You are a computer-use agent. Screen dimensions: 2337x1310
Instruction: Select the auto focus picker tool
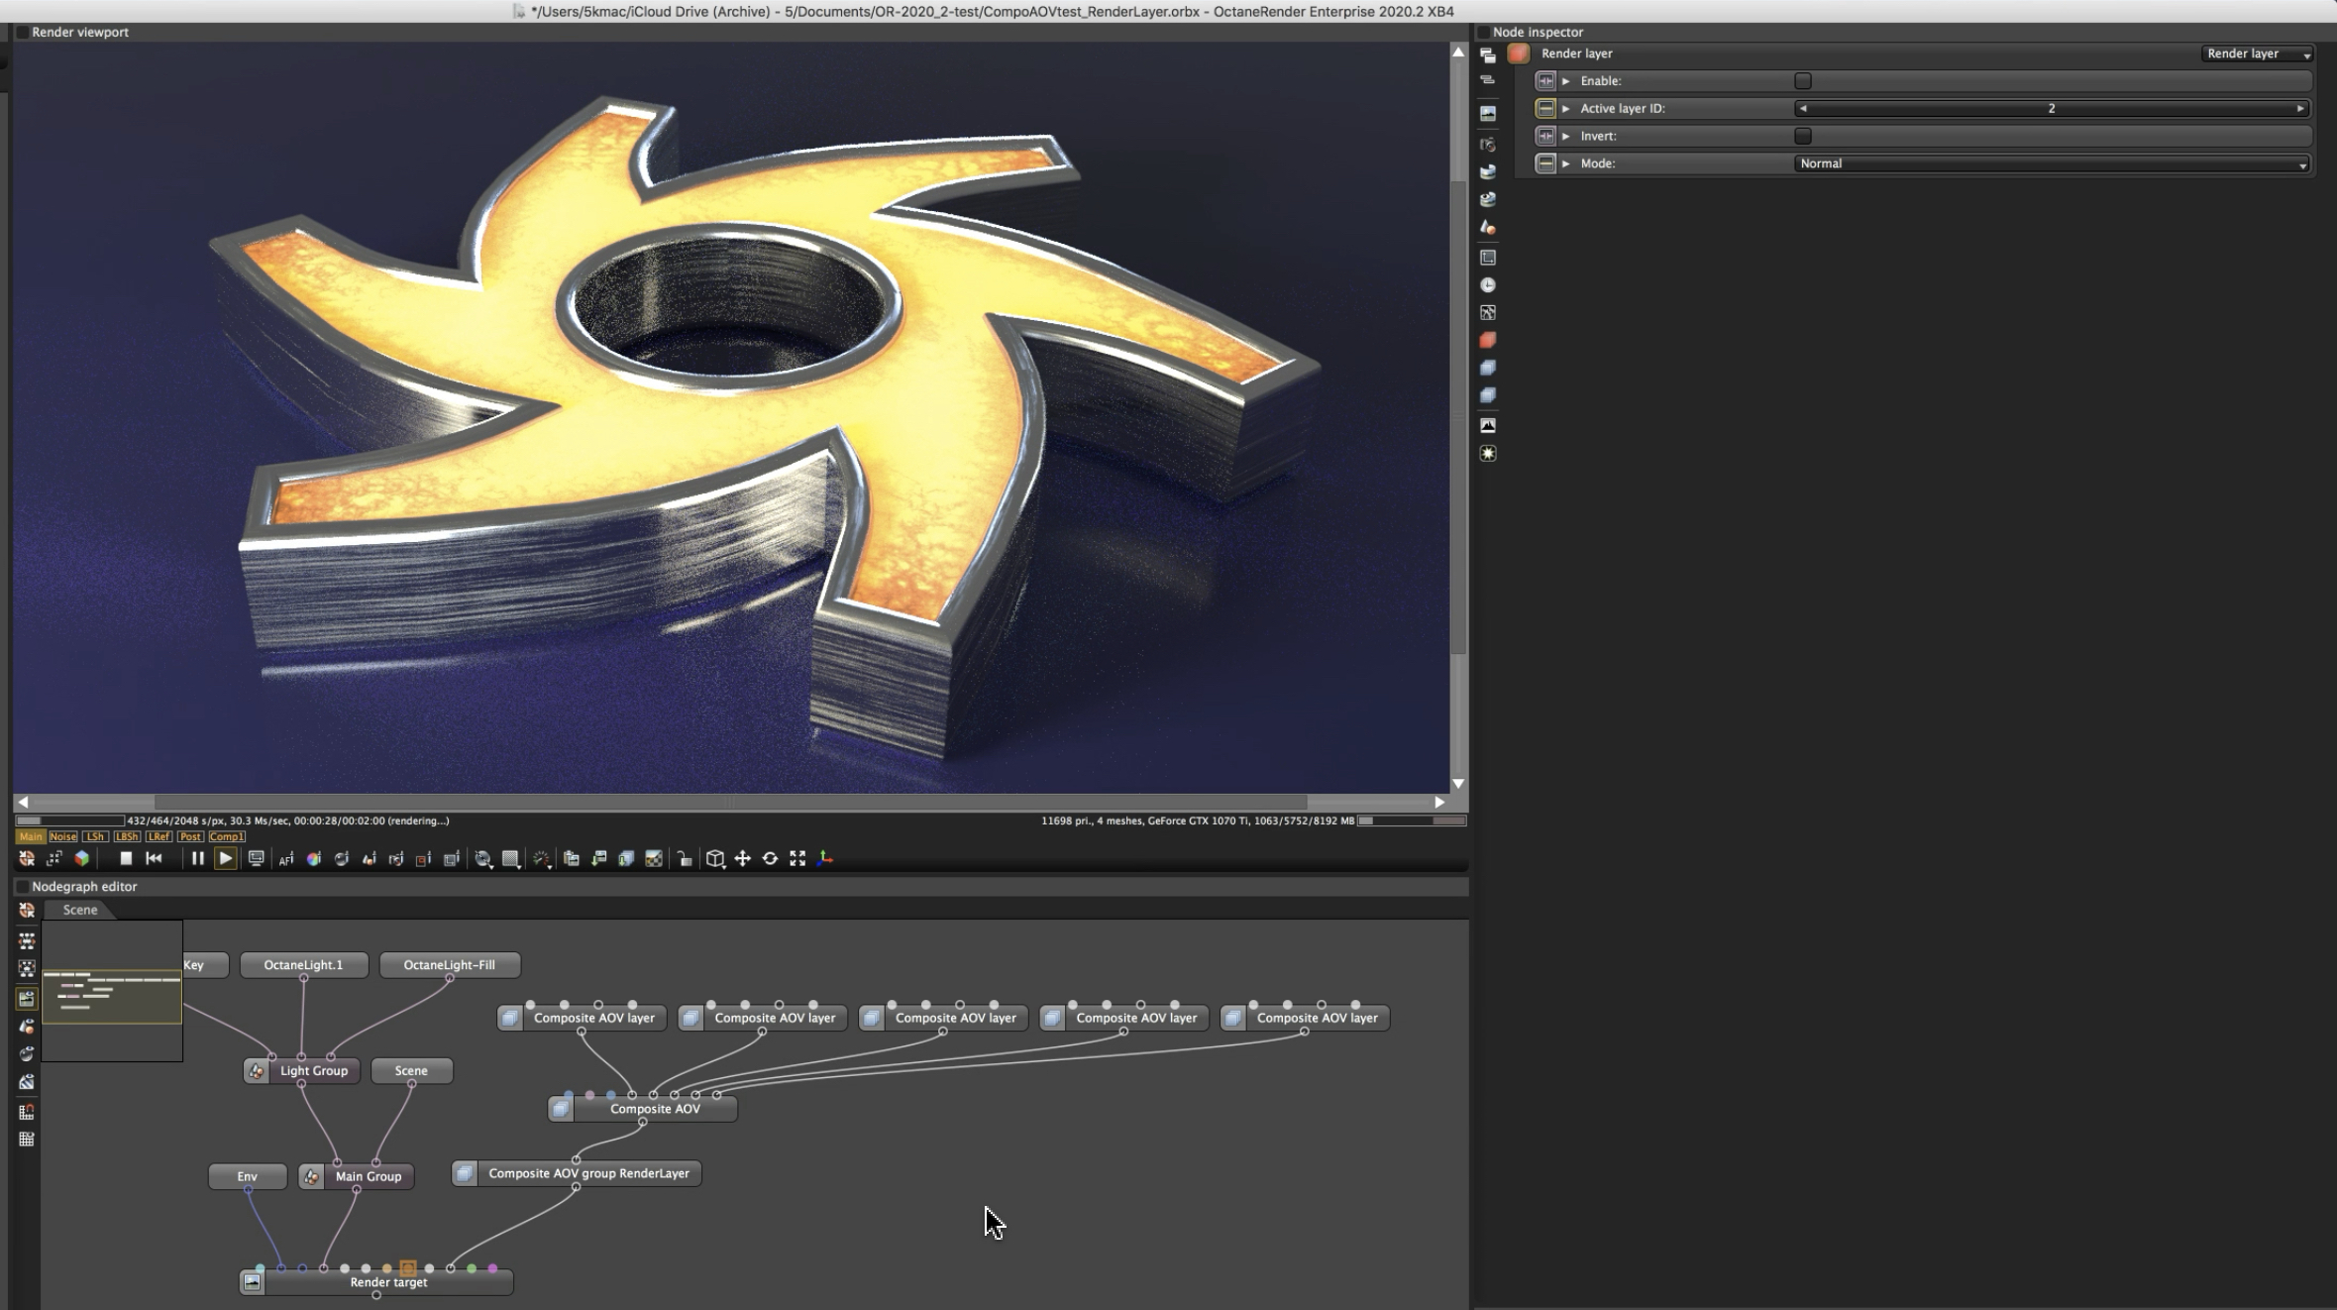[286, 859]
